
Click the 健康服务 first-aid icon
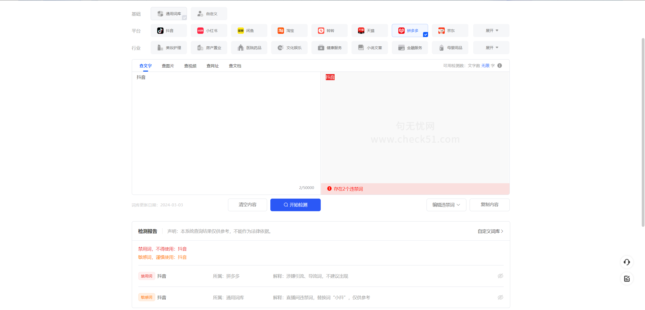click(321, 48)
